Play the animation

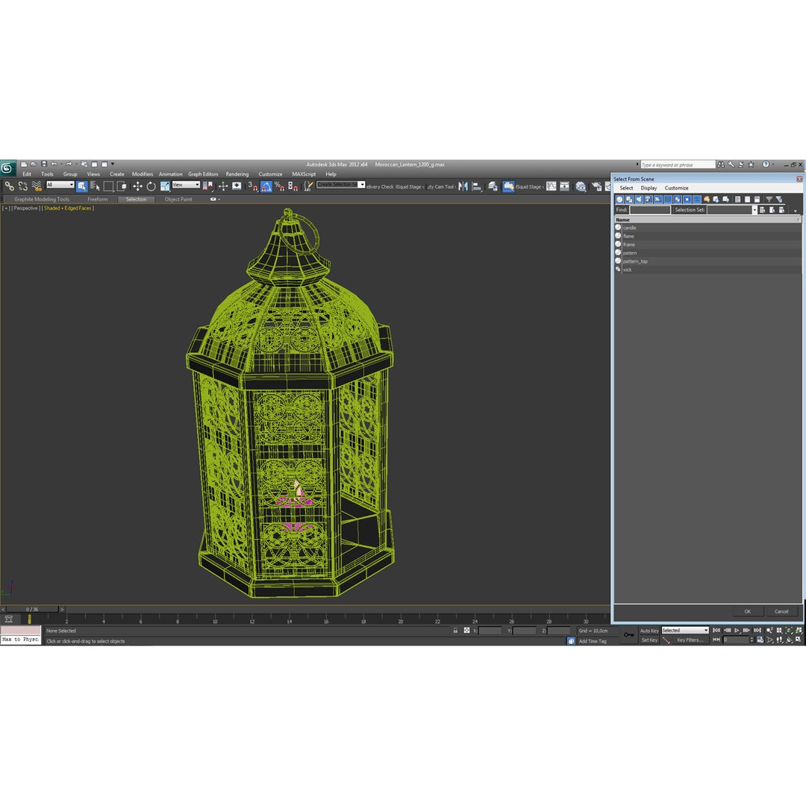[737, 630]
